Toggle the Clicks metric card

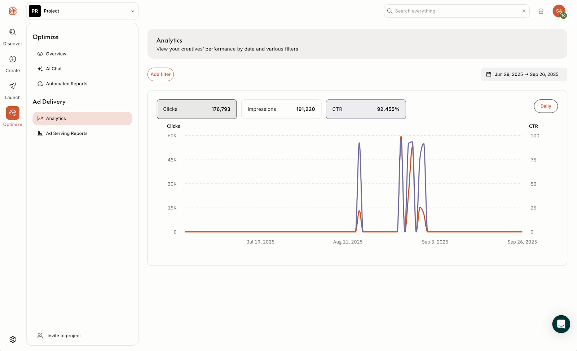point(197,109)
